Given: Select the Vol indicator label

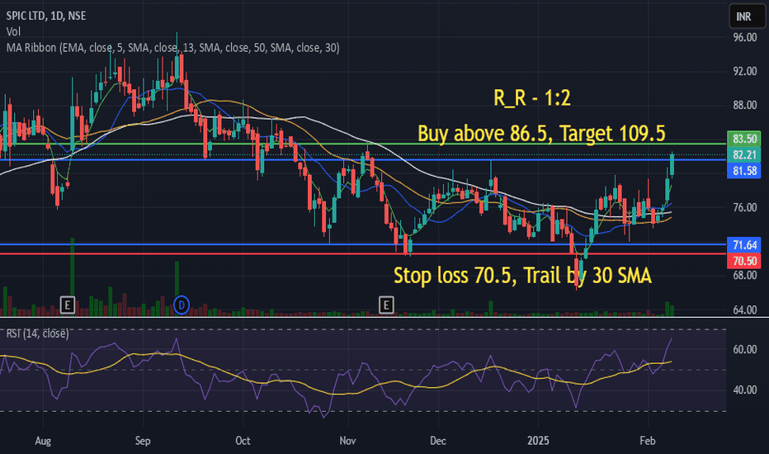Looking at the screenshot, I should [13, 32].
